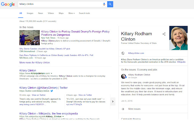Click the blue search magnifier button
The image size is (194, 121).
(x=110, y=4)
